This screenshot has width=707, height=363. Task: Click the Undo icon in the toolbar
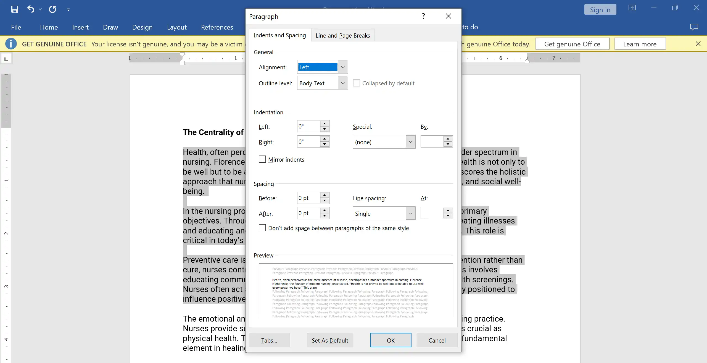click(30, 9)
